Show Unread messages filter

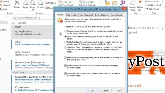(22, 23)
